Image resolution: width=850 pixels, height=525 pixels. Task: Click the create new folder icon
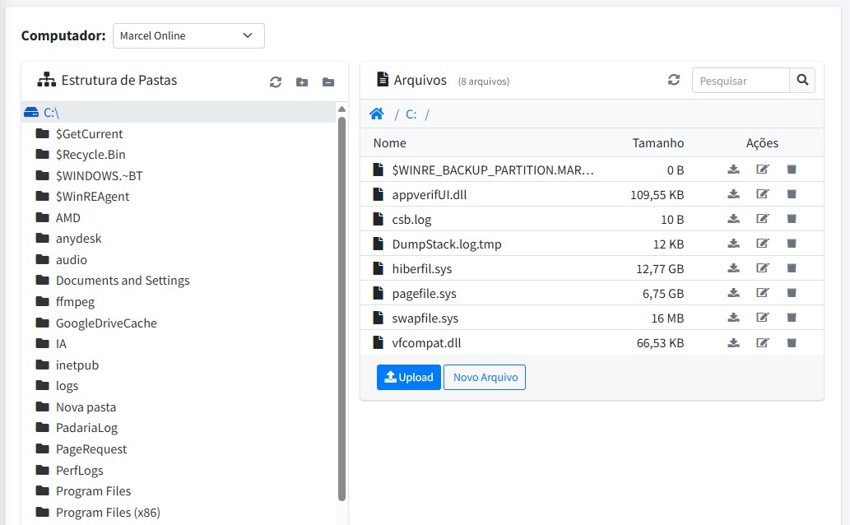[x=302, y=81]
